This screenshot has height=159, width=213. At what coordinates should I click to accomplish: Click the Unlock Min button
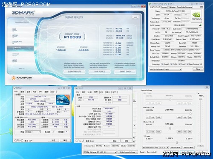(x=176, y=148)
